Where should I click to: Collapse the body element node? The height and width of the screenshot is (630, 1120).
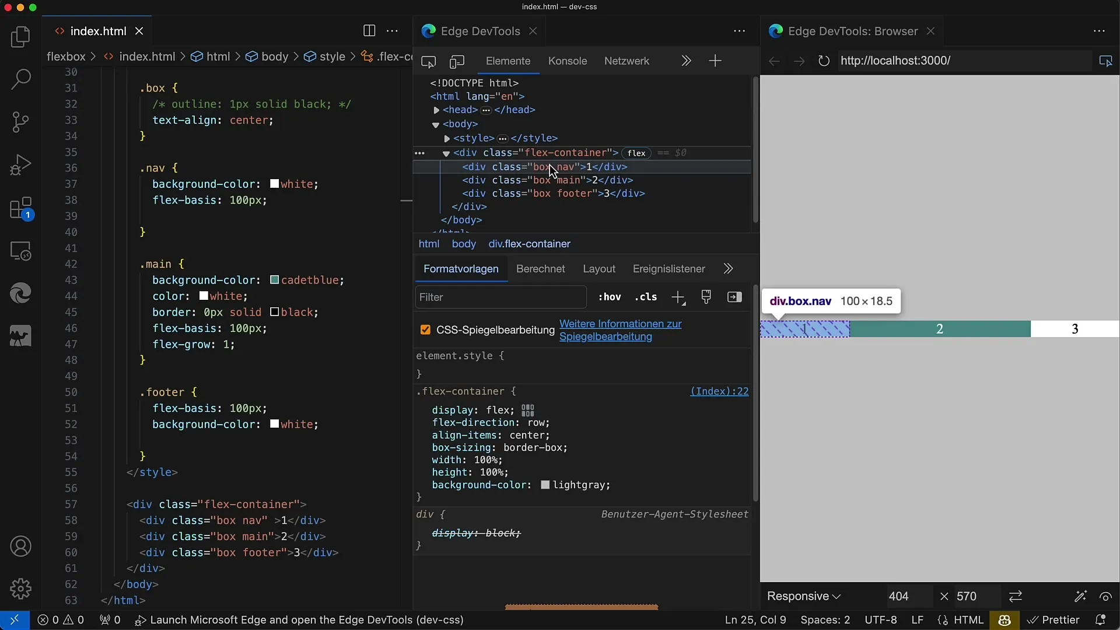pyautogui.click(x=435, y=125)
